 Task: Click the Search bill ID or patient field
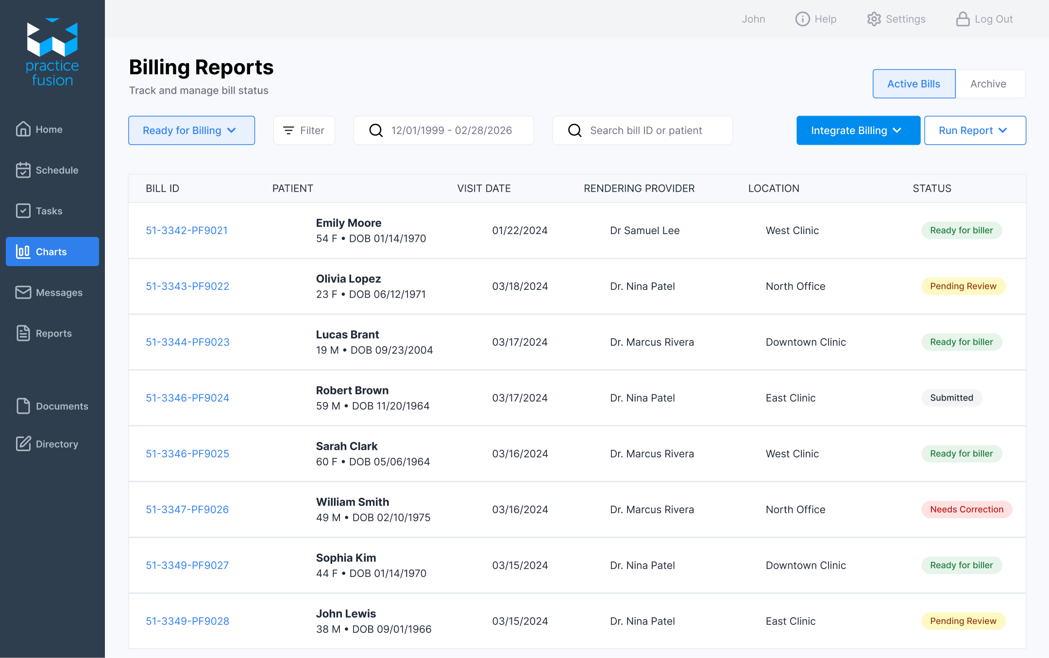click(646, 130)
